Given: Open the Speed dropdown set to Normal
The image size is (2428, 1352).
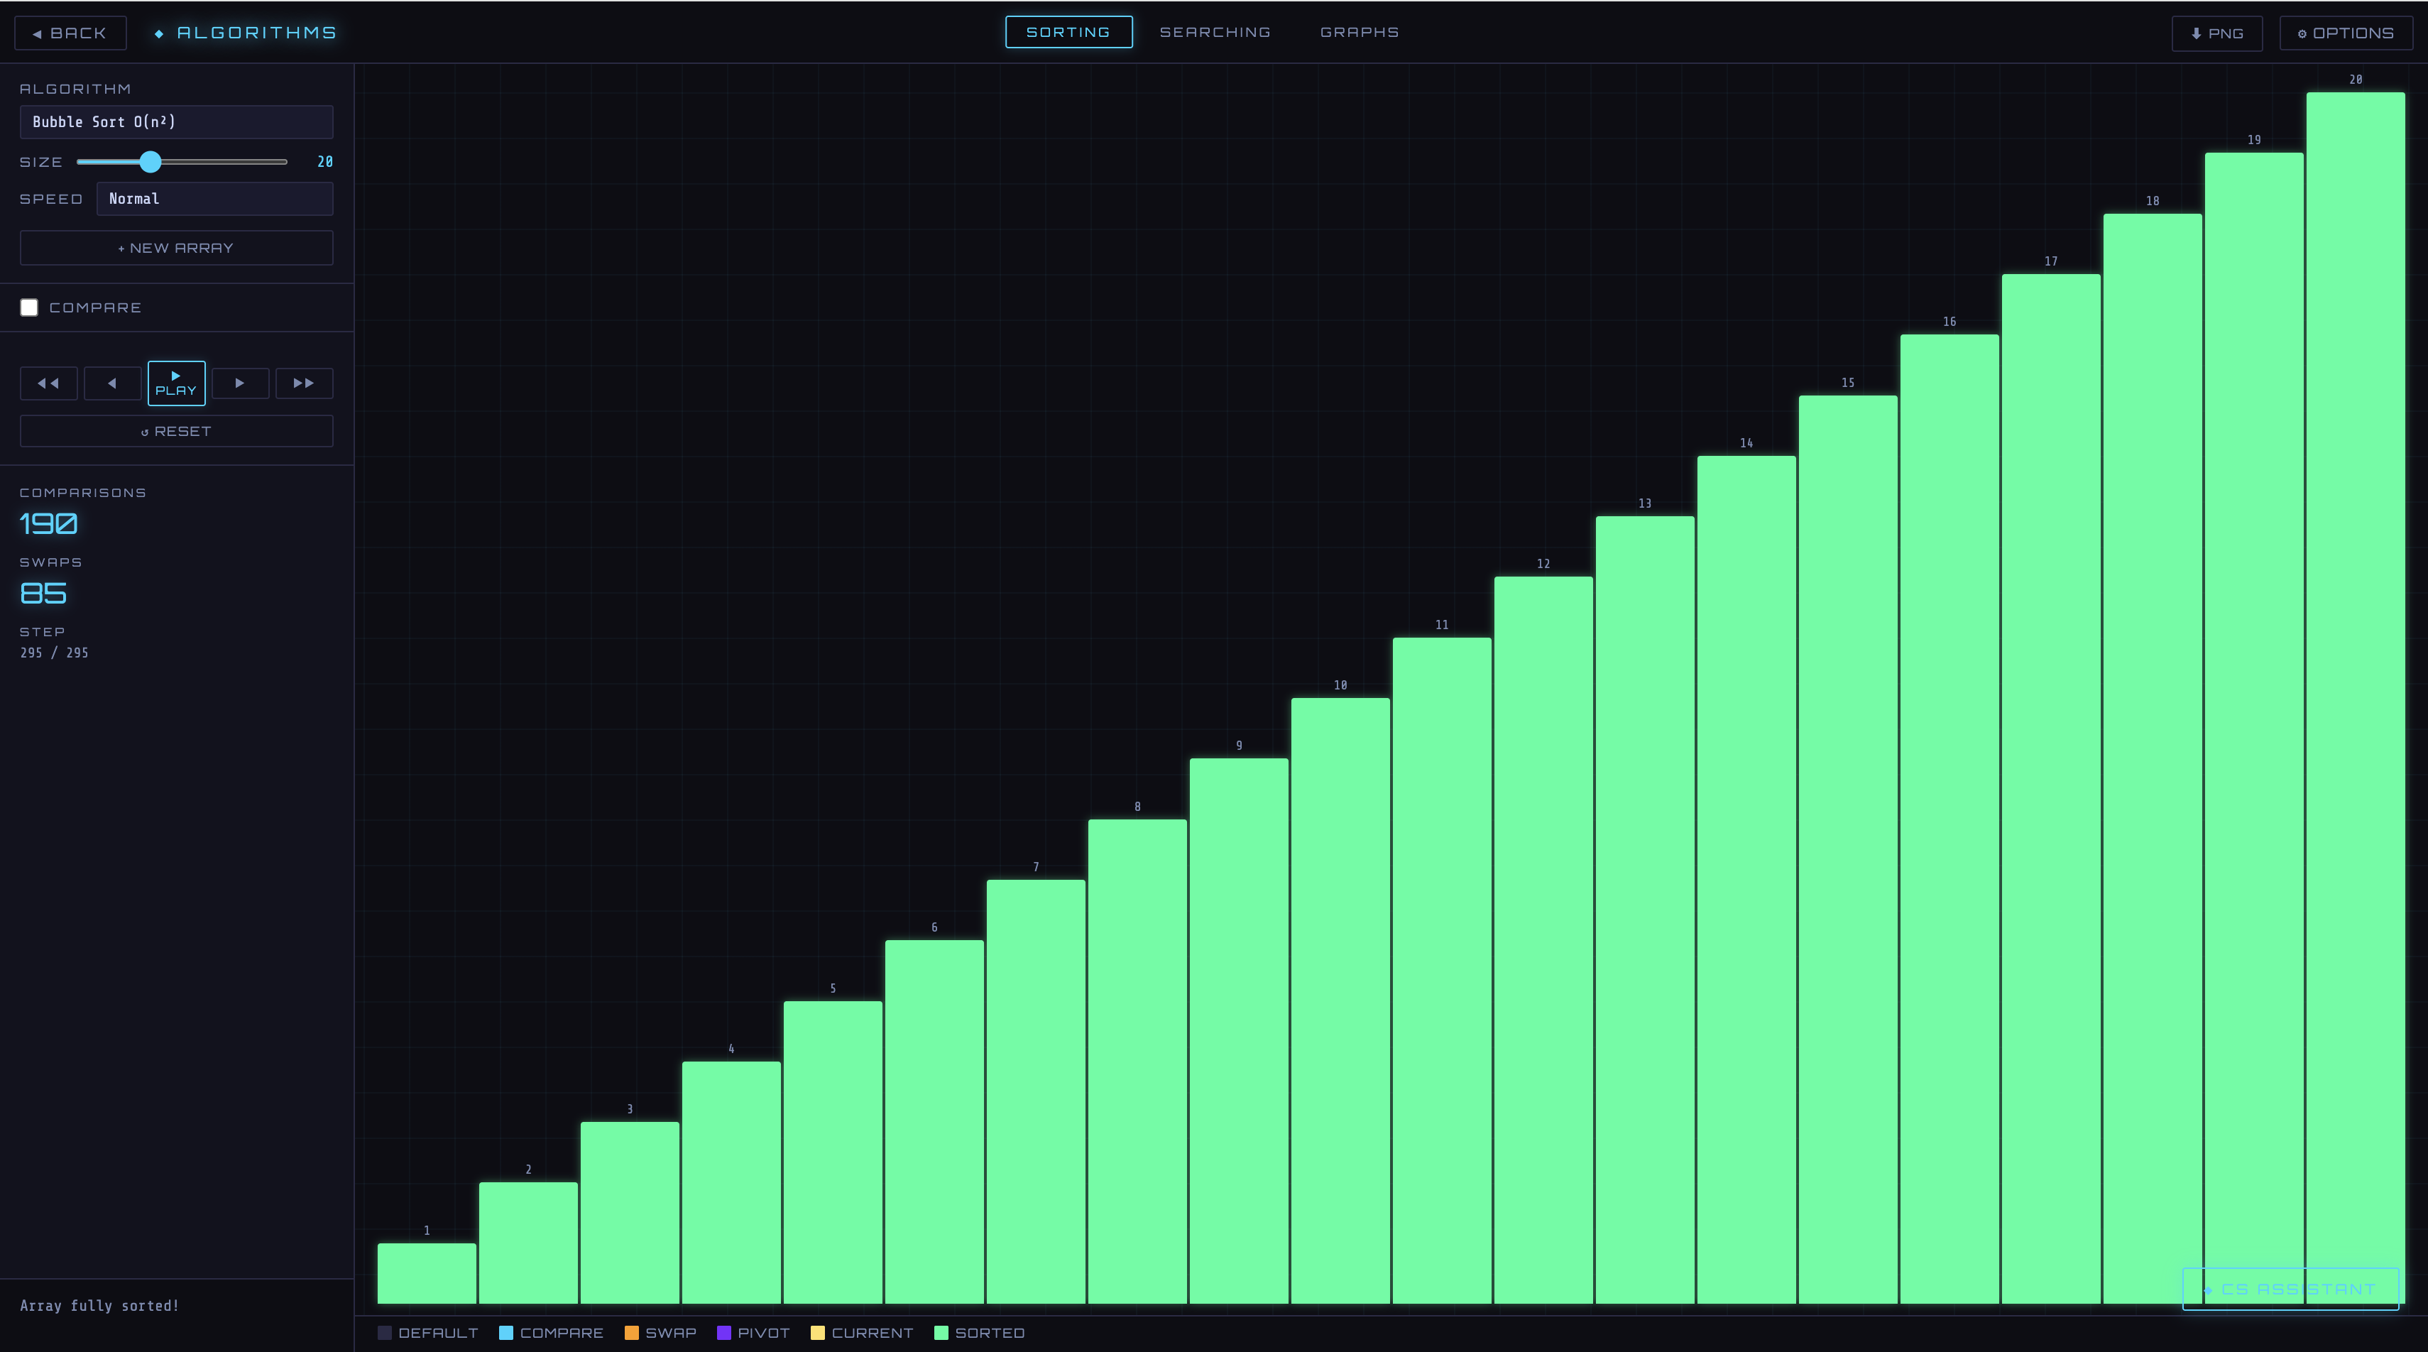Looking at the screenshot, I should 214,199.
